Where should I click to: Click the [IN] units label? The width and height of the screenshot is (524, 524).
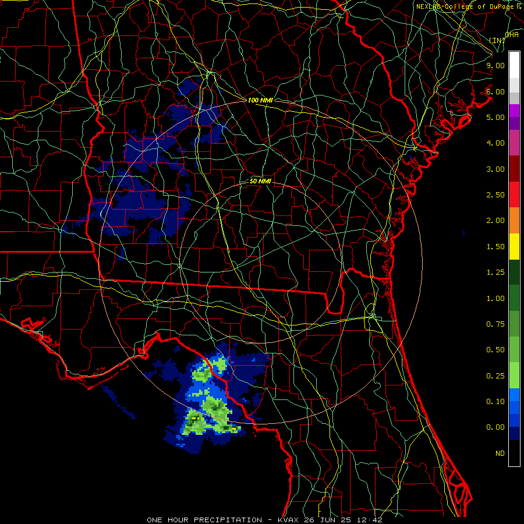[x=497, y=40]
